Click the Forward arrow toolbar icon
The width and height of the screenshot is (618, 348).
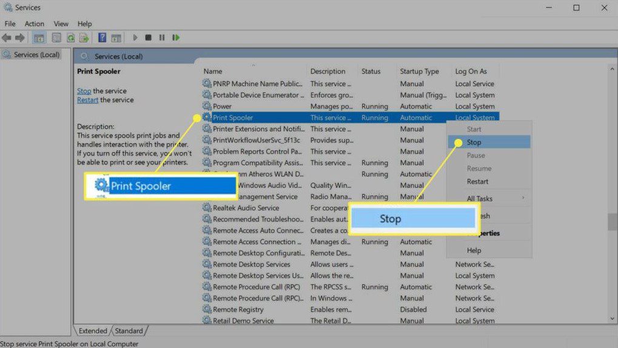pos(19,38)
